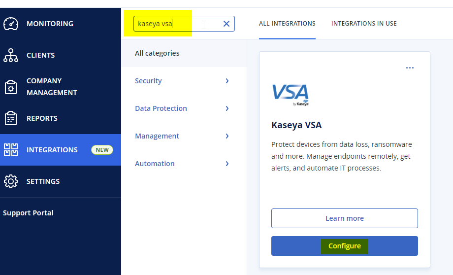This screenshot has height=275, width=453.
Task: Select Integrations in the sidebar
Action: pos(52,150)
